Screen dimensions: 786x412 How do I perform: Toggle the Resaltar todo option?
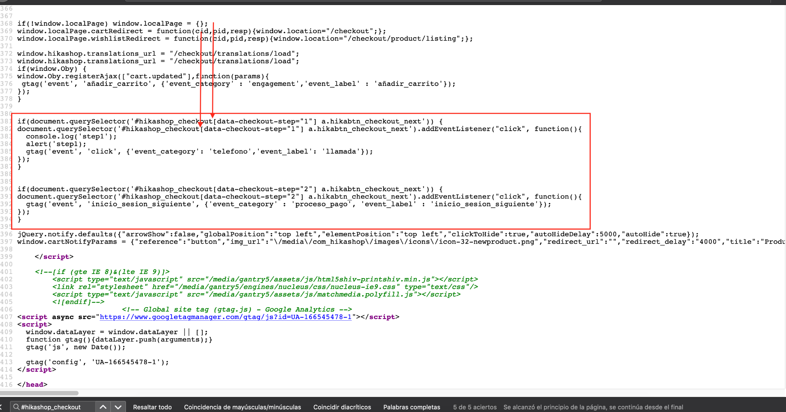pyautogui.click(x=152, y=407)
